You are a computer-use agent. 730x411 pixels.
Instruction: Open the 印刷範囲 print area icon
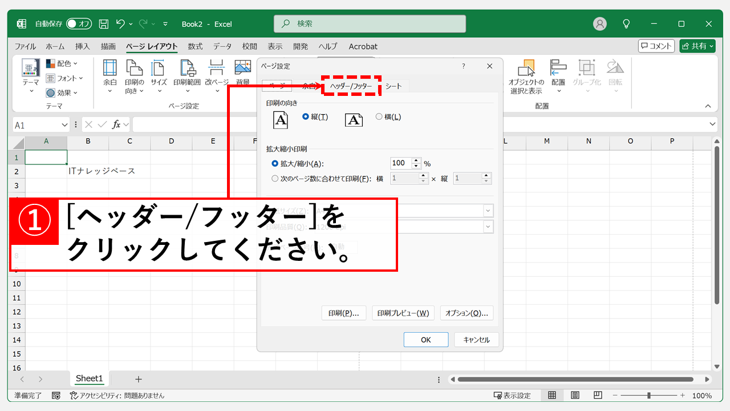187,77
